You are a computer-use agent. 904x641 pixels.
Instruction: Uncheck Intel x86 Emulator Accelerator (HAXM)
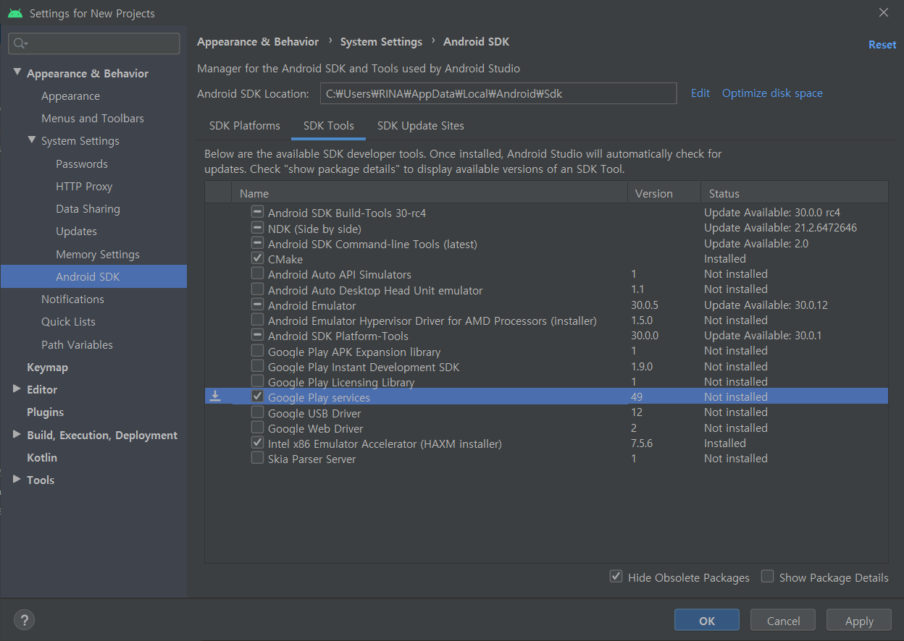click(x=257, y=443)
